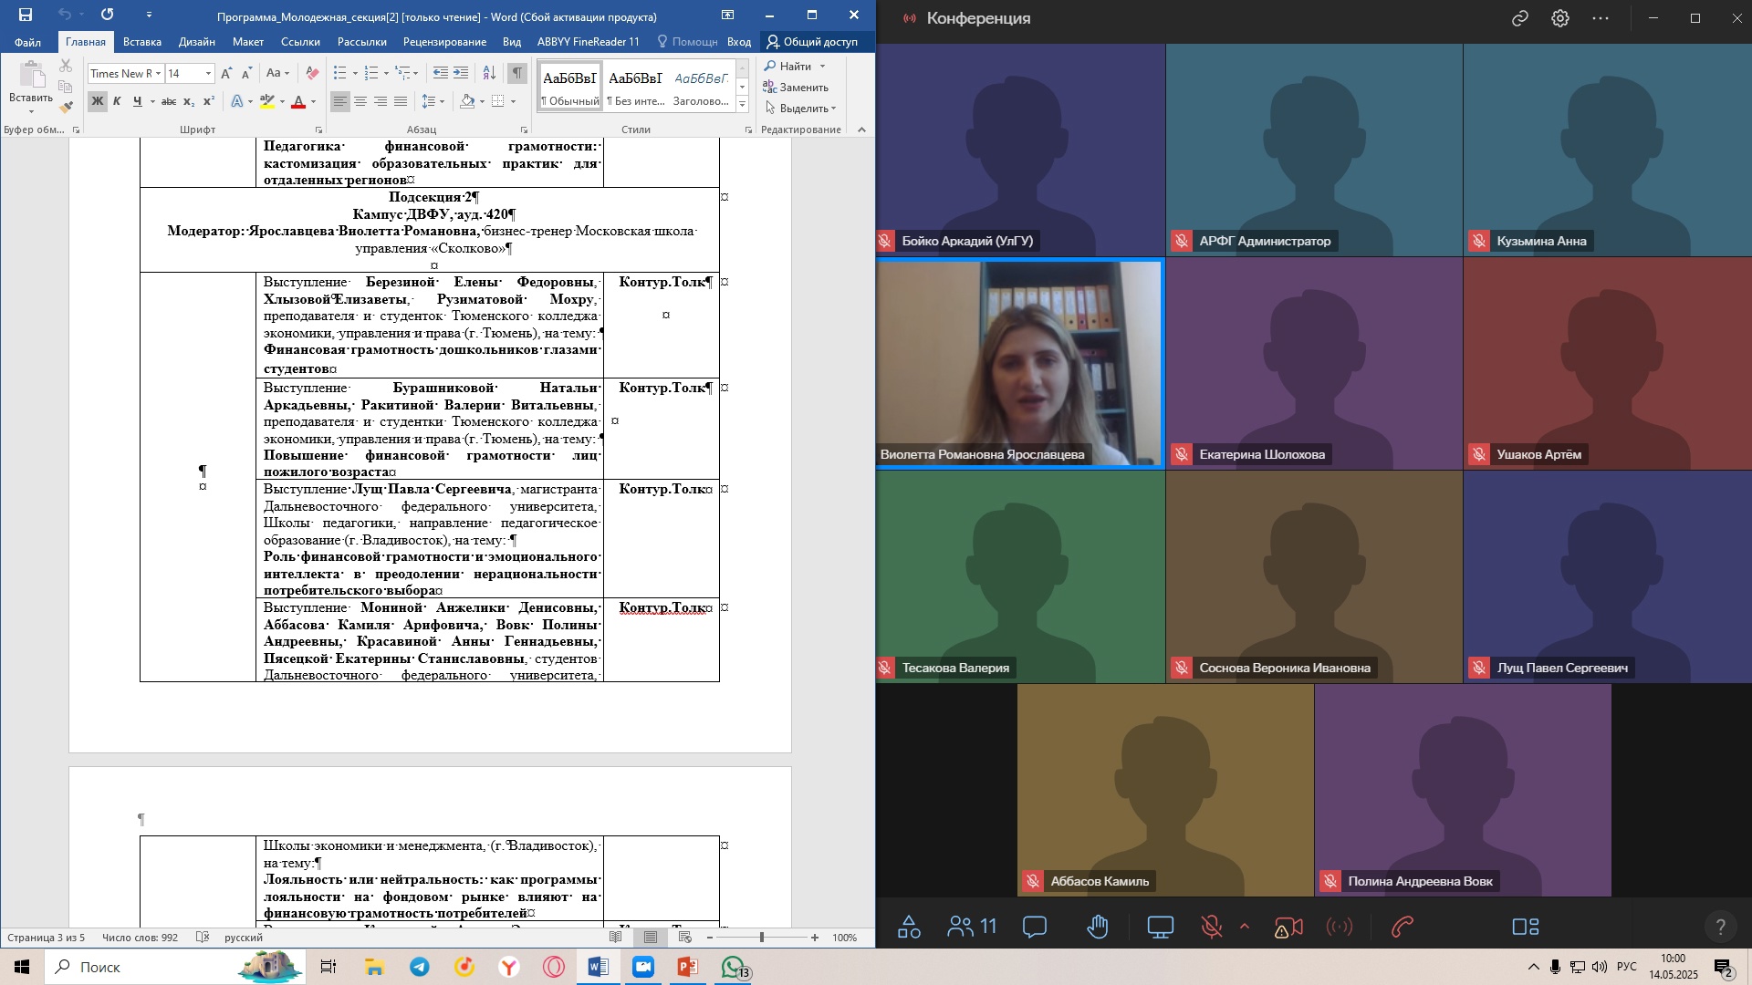Image resolution: width=1752 pixels, height=985 pixels.
Task: Toggle Italic formatting (К)
Action: coord(117,101)
